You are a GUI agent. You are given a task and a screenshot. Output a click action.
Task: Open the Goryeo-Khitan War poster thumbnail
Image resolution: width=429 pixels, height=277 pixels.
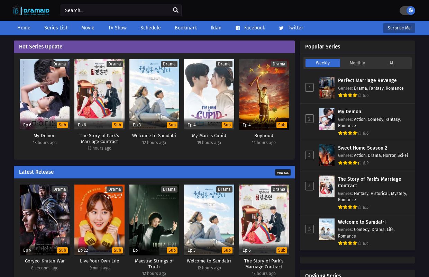[x=45, y=220]
